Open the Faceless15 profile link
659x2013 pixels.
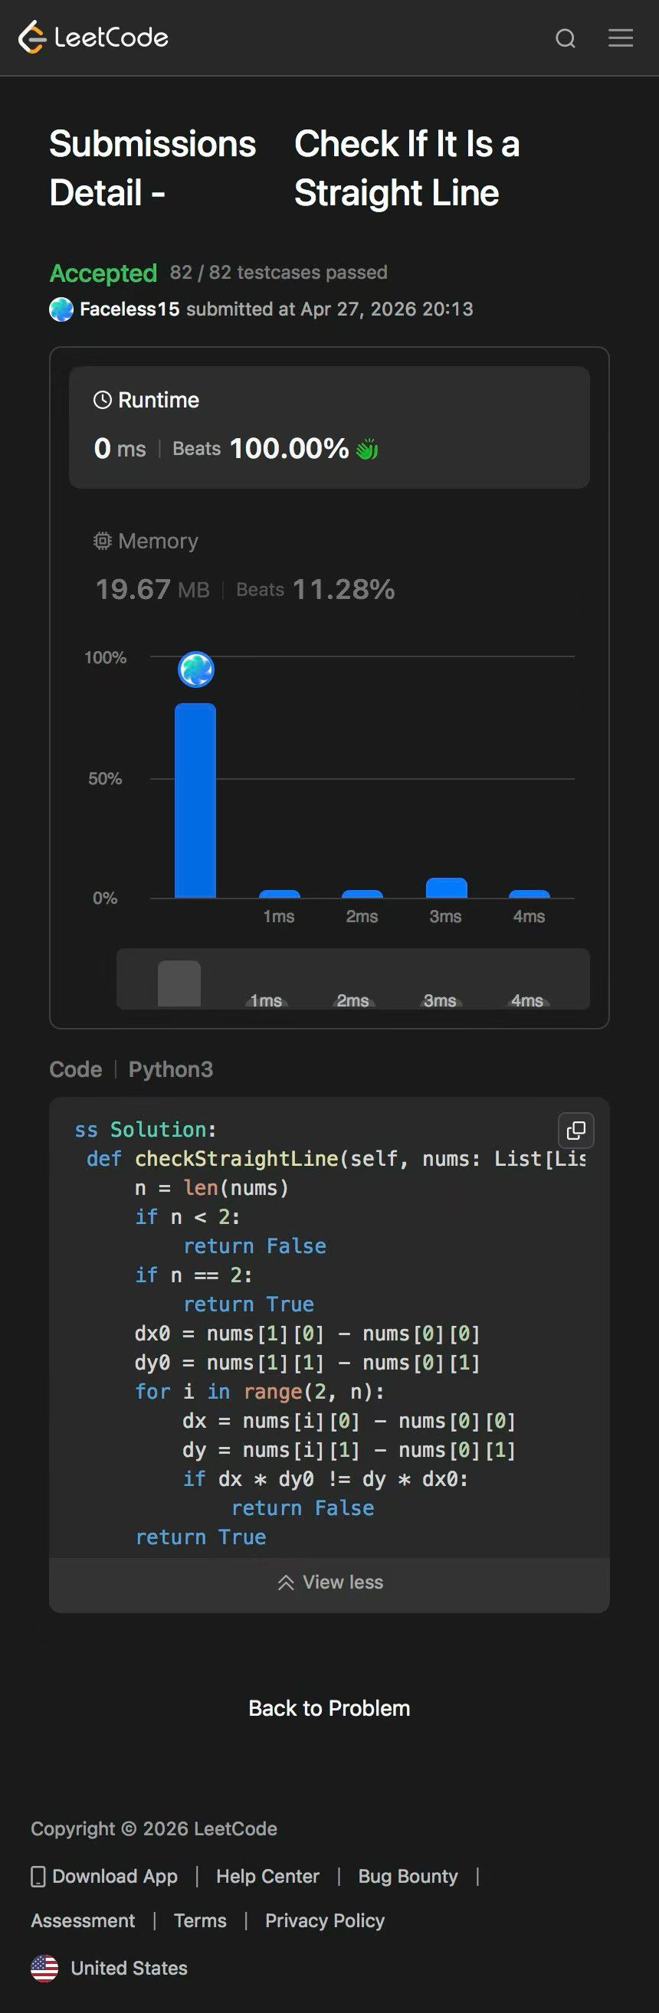click(x=130, y=309)
